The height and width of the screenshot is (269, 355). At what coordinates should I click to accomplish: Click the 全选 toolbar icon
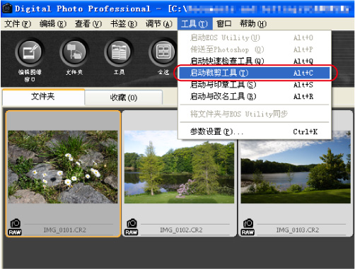163,53
